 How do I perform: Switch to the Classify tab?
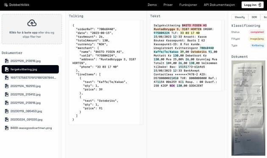tap(240, 17)
